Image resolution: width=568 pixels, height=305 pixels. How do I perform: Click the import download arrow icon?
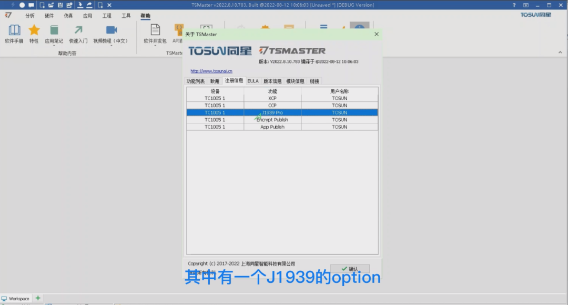click(80, 5)
